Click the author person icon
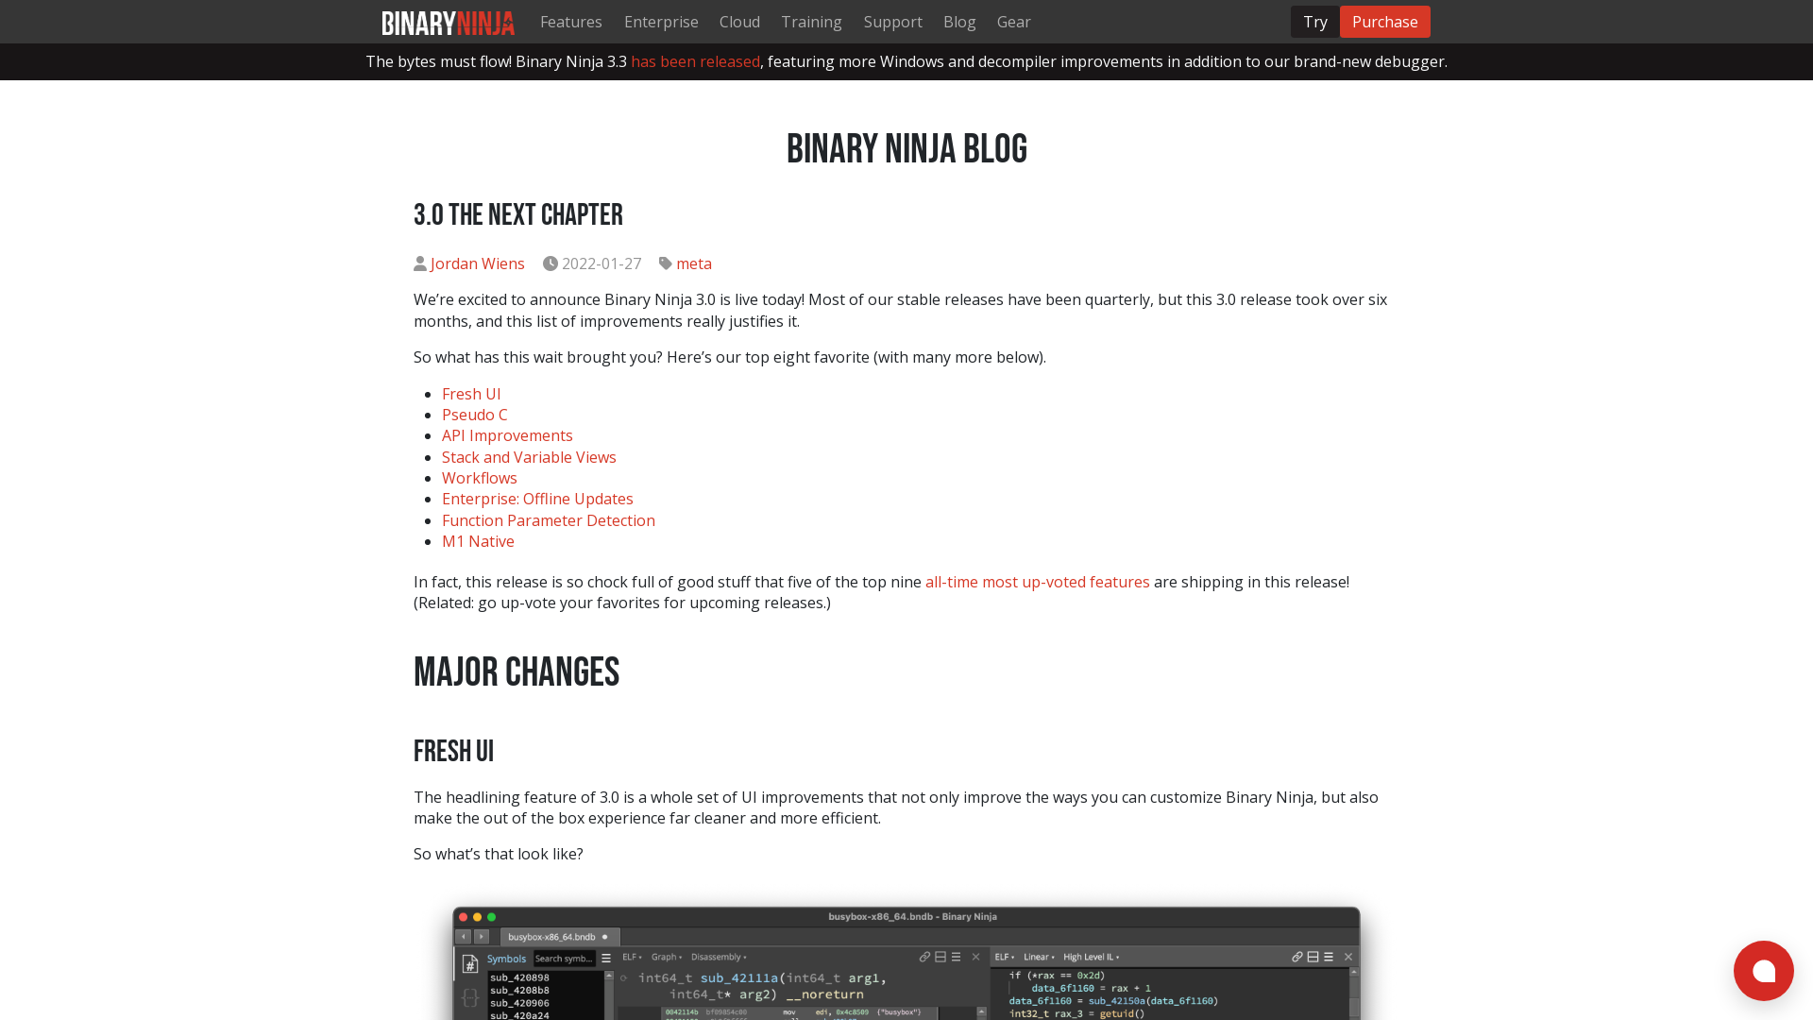 [x=420, y=263]
